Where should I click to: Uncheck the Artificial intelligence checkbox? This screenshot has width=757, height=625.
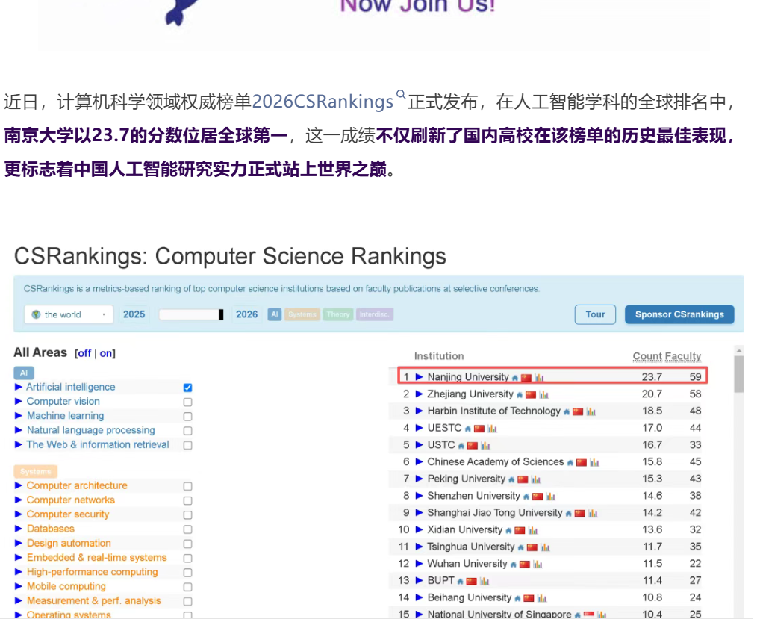188,388
